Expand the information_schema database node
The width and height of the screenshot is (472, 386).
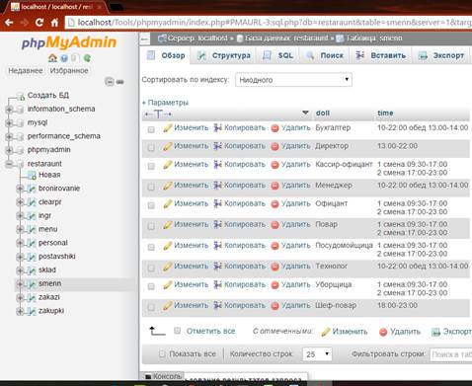point(9,110)
